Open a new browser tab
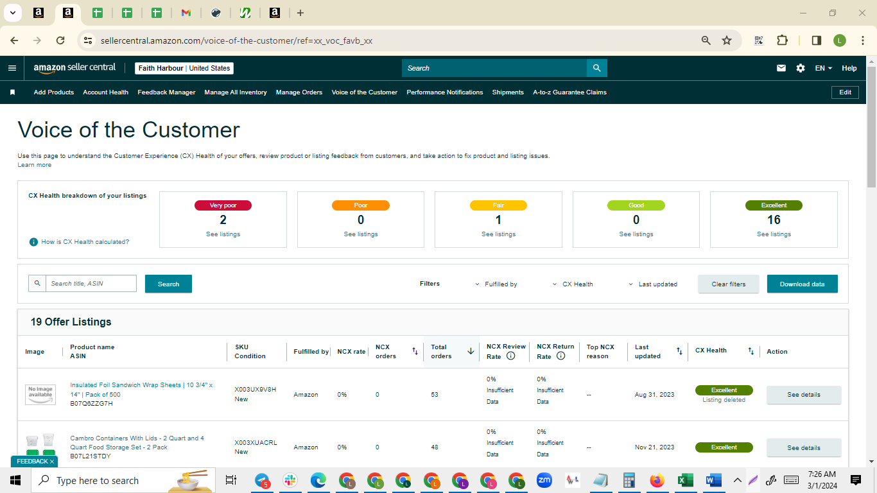This screenshot has width=877, height=493. coord(300,13)
